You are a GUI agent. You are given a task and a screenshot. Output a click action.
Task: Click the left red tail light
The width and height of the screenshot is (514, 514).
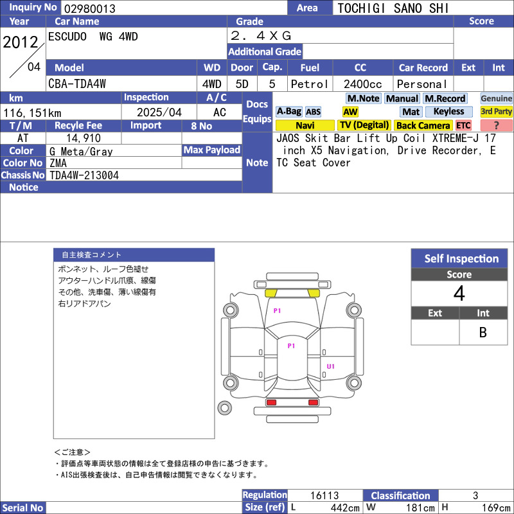[271, 402]
